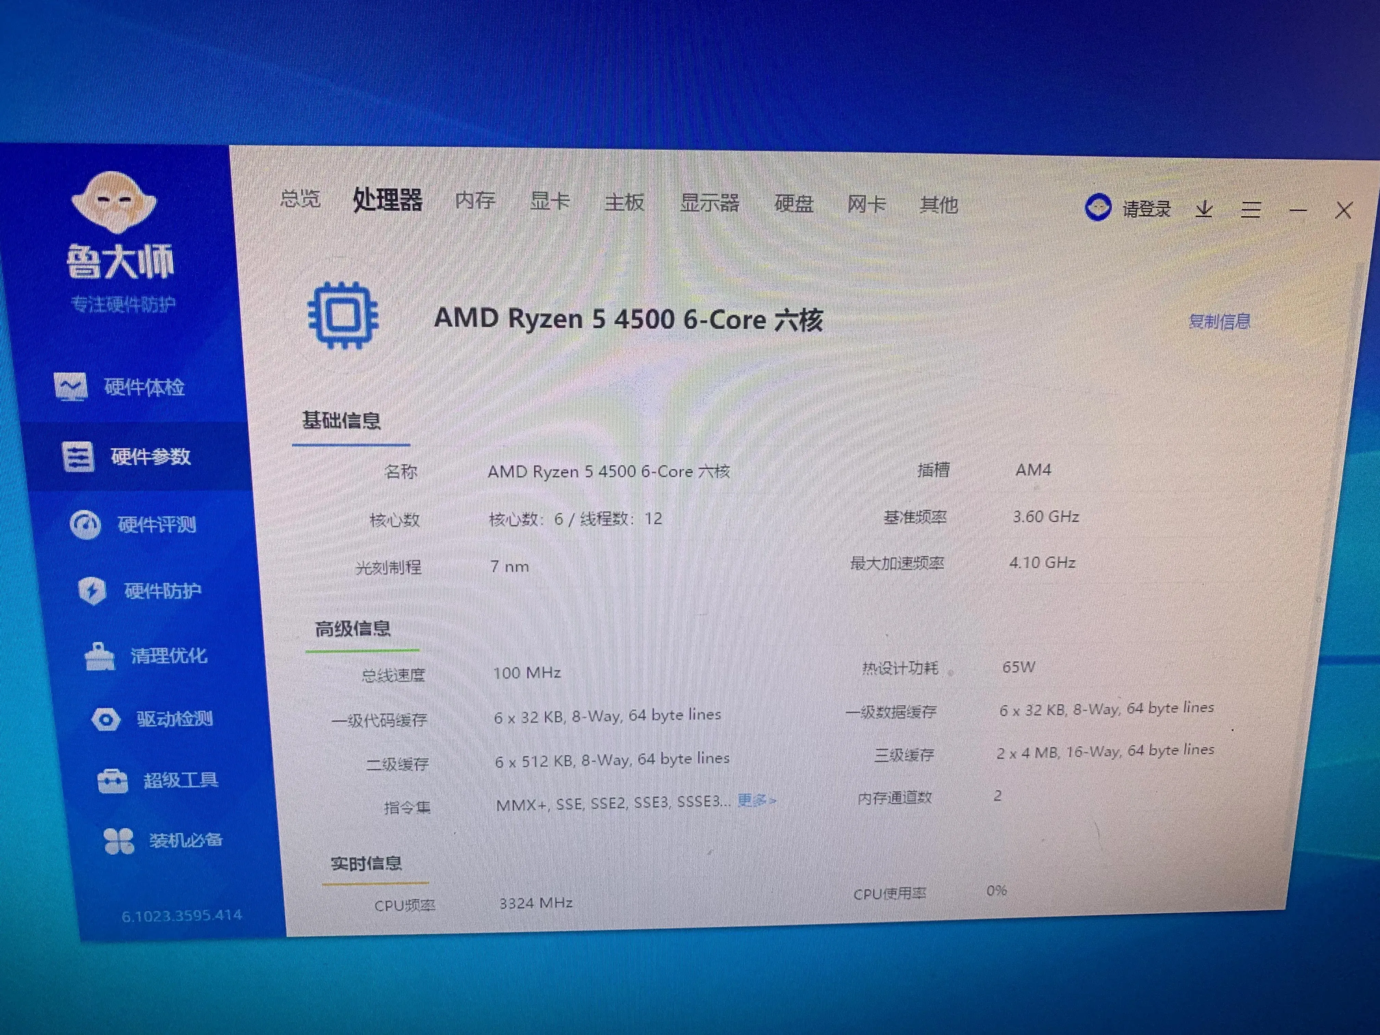Click the 内存通道数 value 2
The width and height of the screenshot is (1380, 1035).
[998, 795]
